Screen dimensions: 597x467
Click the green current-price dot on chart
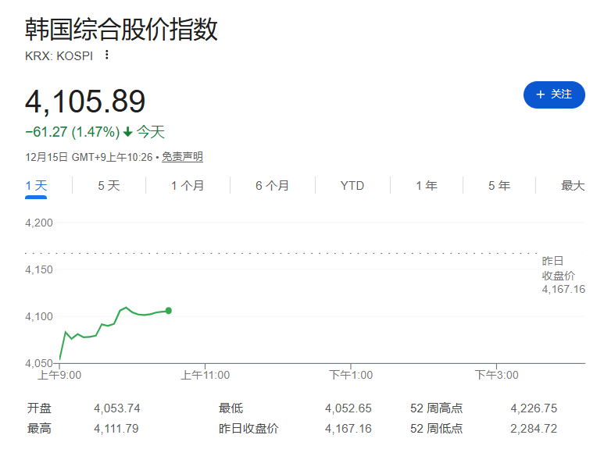(x=168, y=311)
